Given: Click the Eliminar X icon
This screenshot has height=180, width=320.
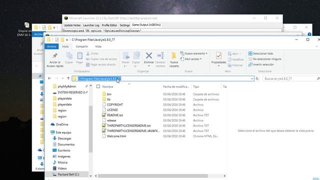Looking at the screenshot, I should coord(149,55).
